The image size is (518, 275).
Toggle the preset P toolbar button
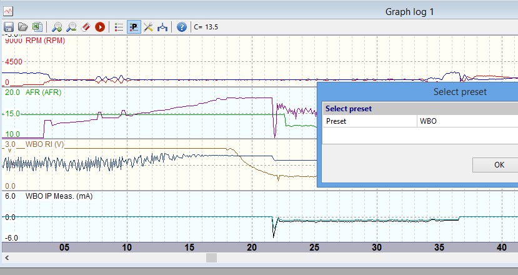(134, 27)
